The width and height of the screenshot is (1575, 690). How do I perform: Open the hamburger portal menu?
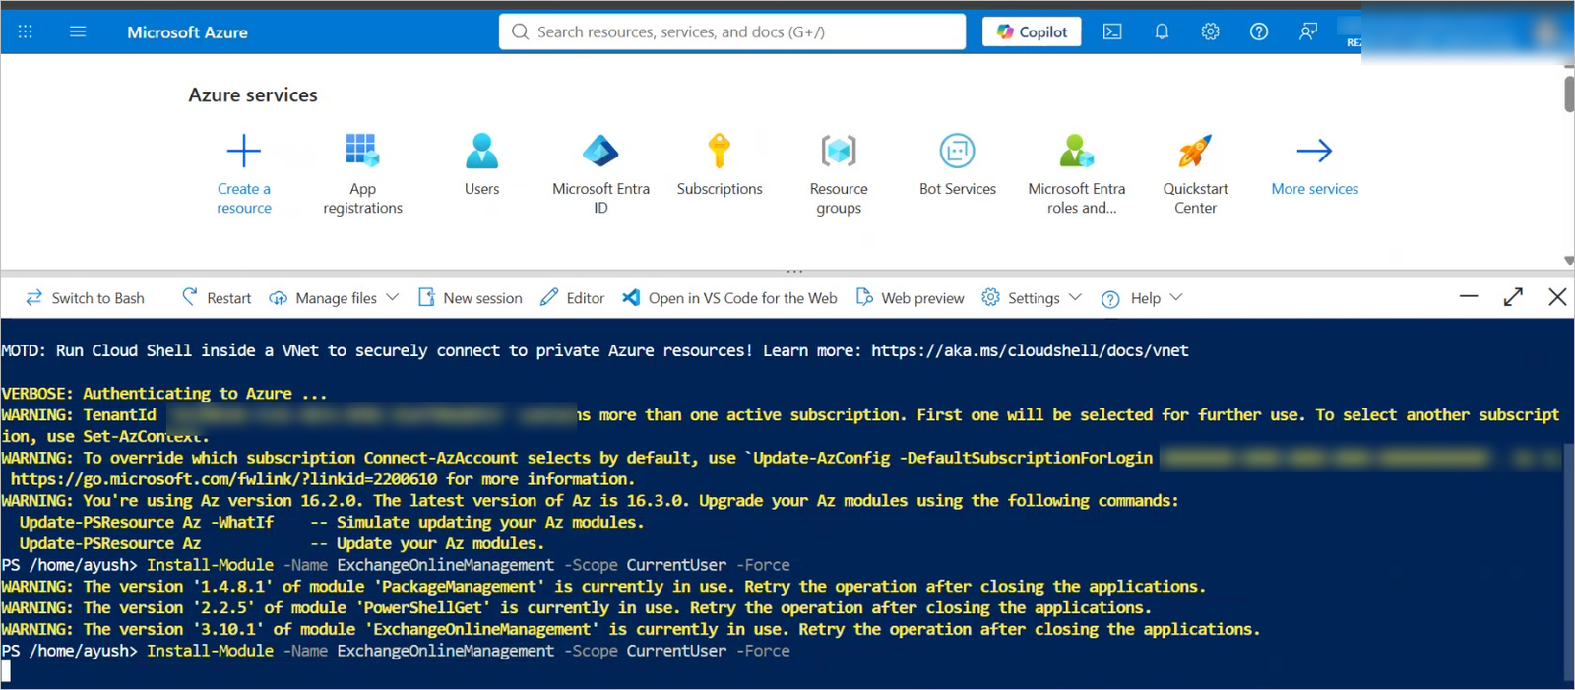click(x=78, y=31)
